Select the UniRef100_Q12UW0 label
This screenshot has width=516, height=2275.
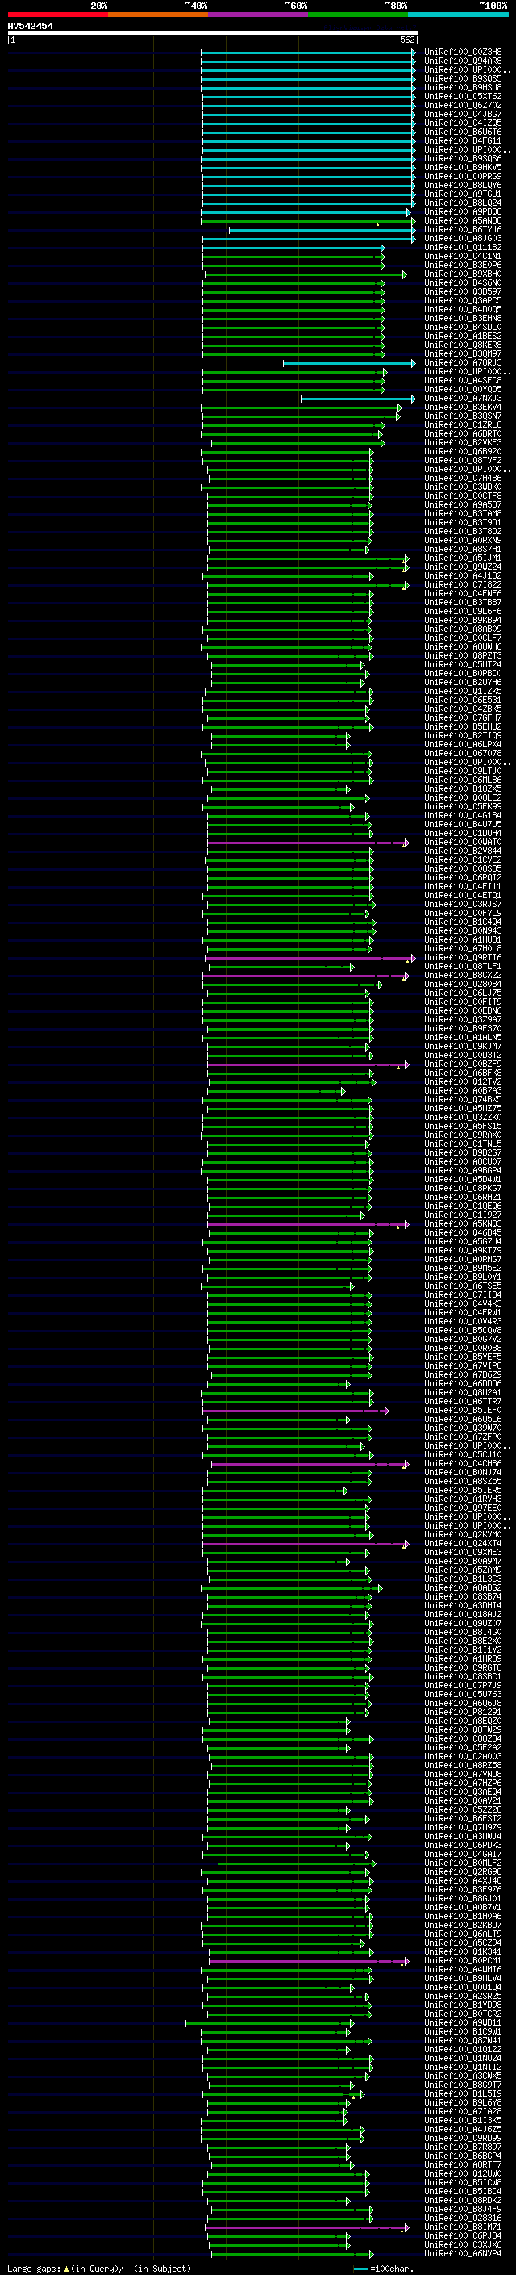tap(463, 2173)
